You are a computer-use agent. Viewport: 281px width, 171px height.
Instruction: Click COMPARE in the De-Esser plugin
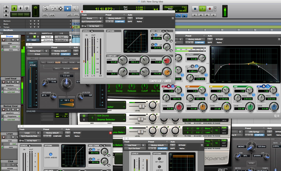pyautogui.click(x=162, y=149)
